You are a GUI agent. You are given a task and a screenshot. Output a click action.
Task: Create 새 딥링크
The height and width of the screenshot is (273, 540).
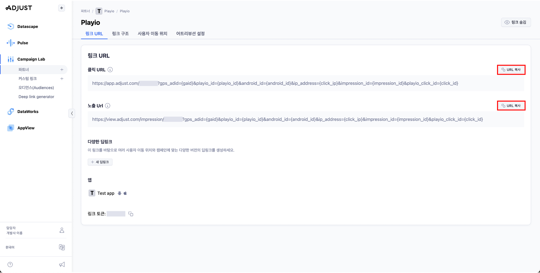[x=100, y=162]
